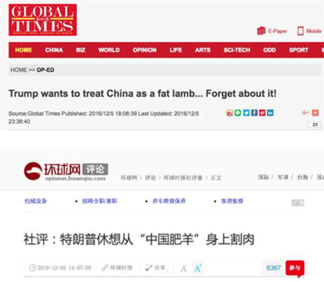Share article via Weibo icon
324x282 pixels.
click(230, 113)
